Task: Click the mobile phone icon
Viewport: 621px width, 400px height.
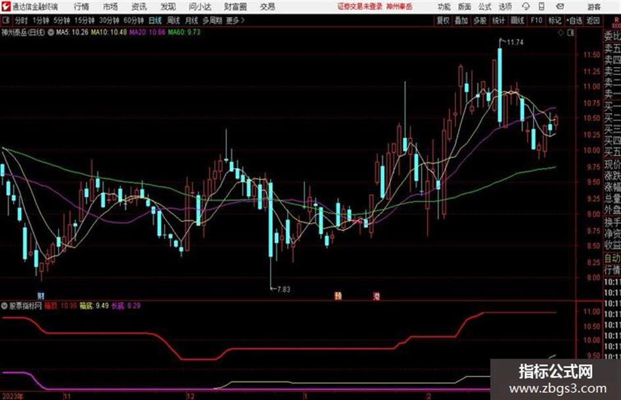Action: [541, 7]
